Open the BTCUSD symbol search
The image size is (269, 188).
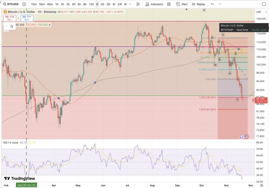[11, 4]
